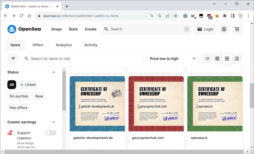
Task: Click the OpenSea logo
Action: click(x=24, y=29)
